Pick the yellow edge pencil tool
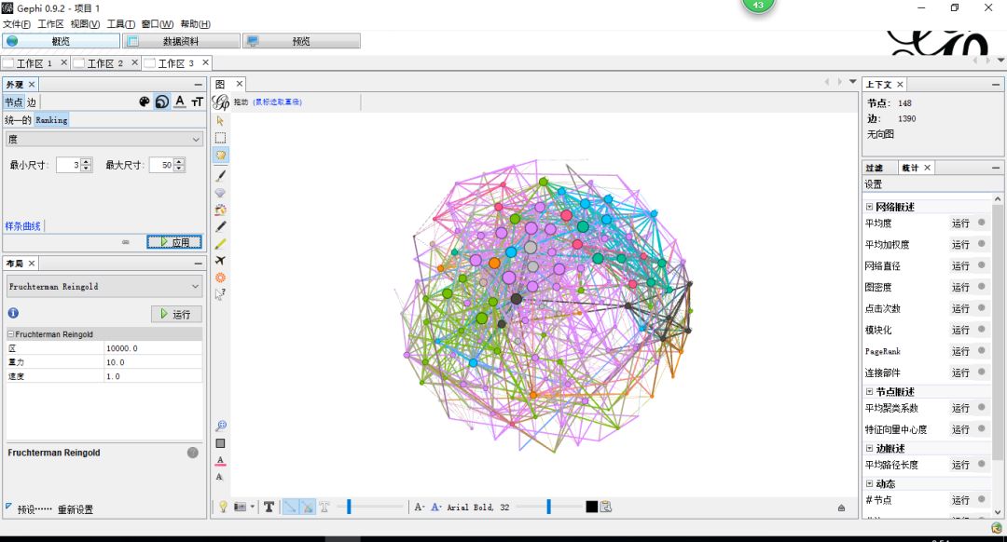This screenshot has height=542, width=1007. click(220, 244)
